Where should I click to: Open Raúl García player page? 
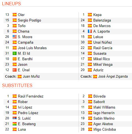[x=103, y=48]
